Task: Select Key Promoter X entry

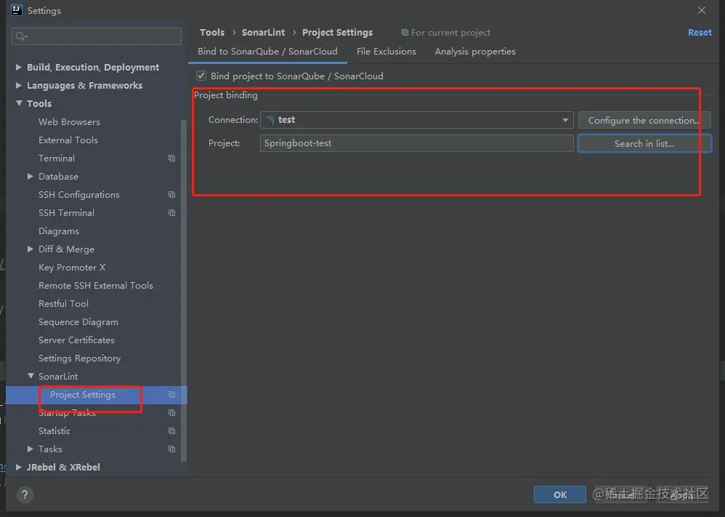Action: pyautogui.click(x=72, y=267)
